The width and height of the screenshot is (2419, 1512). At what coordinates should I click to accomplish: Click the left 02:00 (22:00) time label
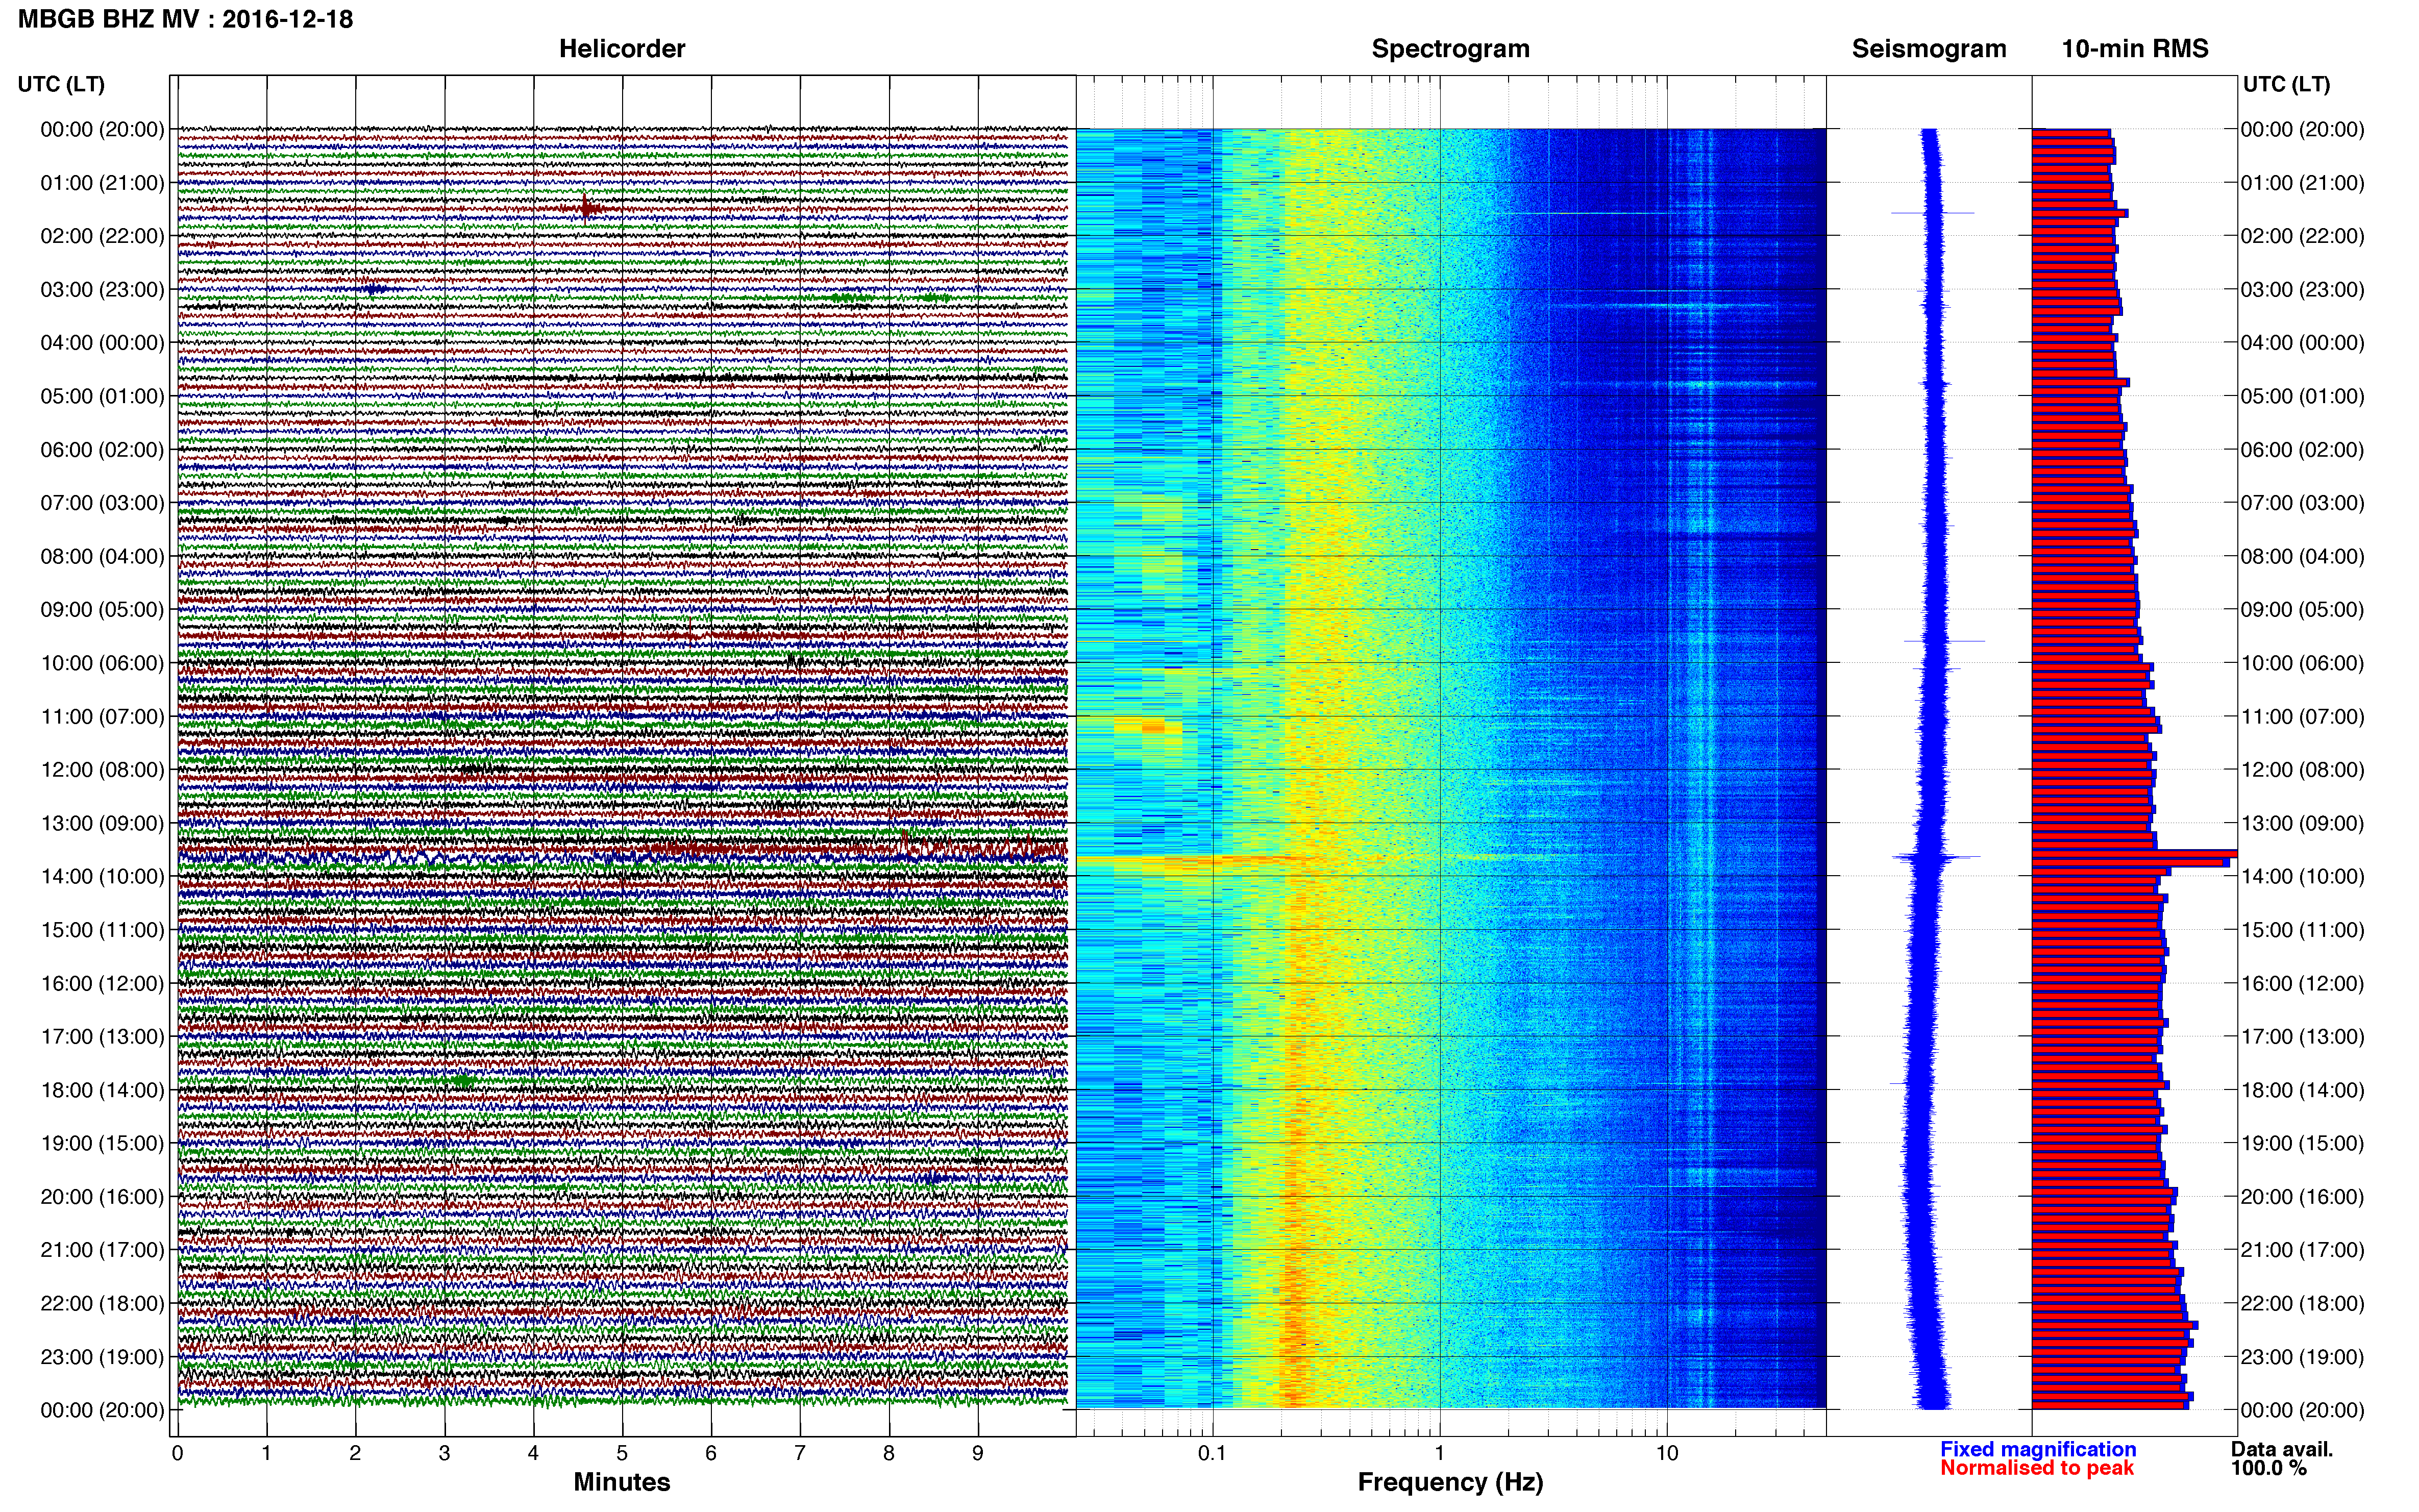coord(102,236)
